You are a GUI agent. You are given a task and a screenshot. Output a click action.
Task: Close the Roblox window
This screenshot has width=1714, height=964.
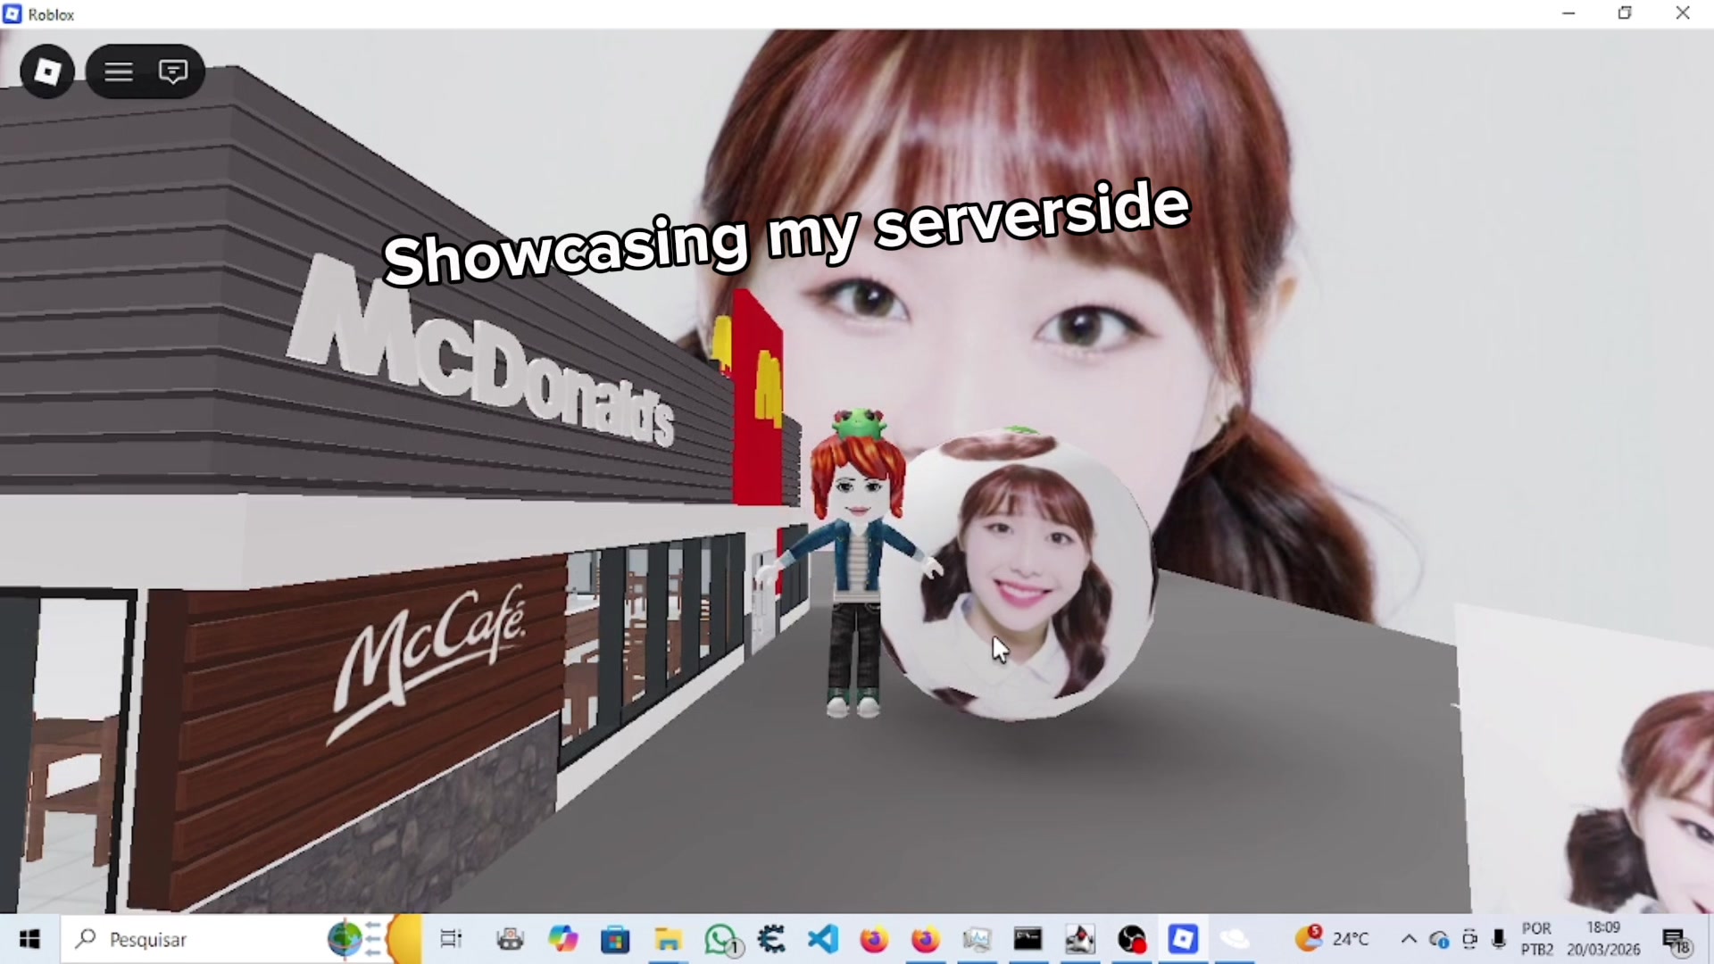tap(1683, 13)
